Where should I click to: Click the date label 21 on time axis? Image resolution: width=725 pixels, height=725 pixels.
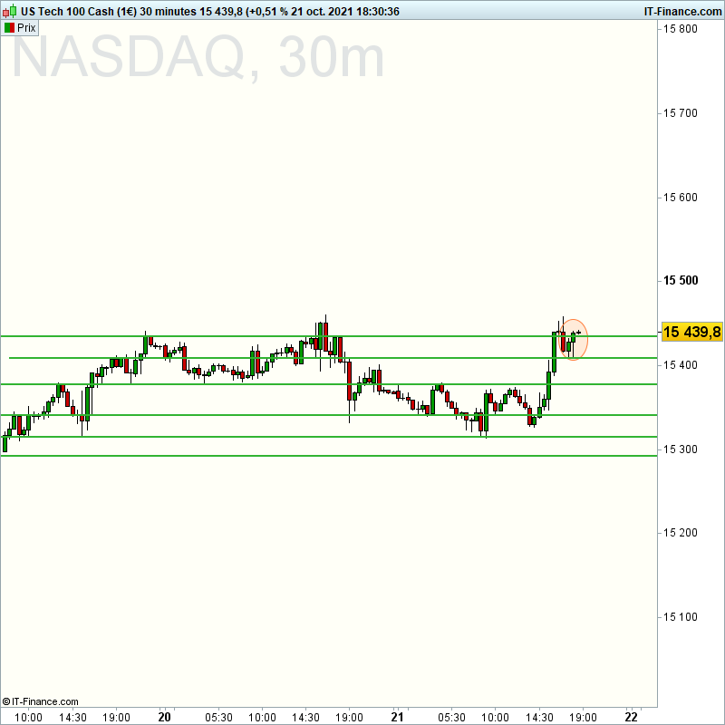coord(397,717)
